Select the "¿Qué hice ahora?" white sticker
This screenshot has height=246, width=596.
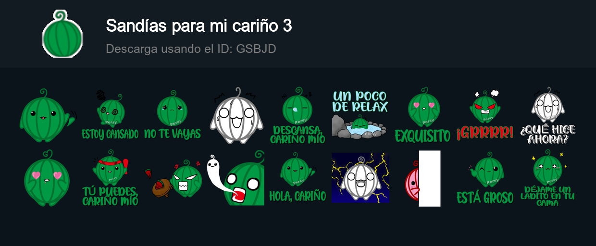tap(547, 115)
